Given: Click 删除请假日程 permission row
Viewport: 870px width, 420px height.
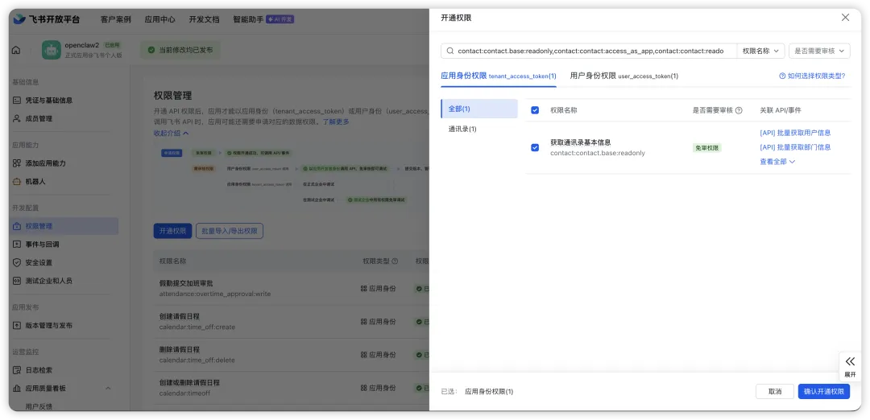Looking at the screenshot, I should pyautogui.click(x=292, y=355).
